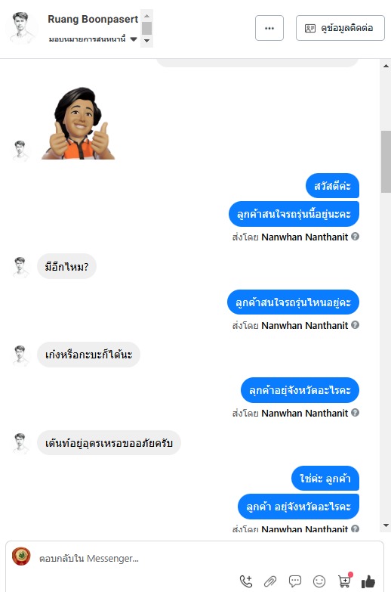The image size is (391, 592).
Task: Send a thumbs up like
Action: point(368,581)
